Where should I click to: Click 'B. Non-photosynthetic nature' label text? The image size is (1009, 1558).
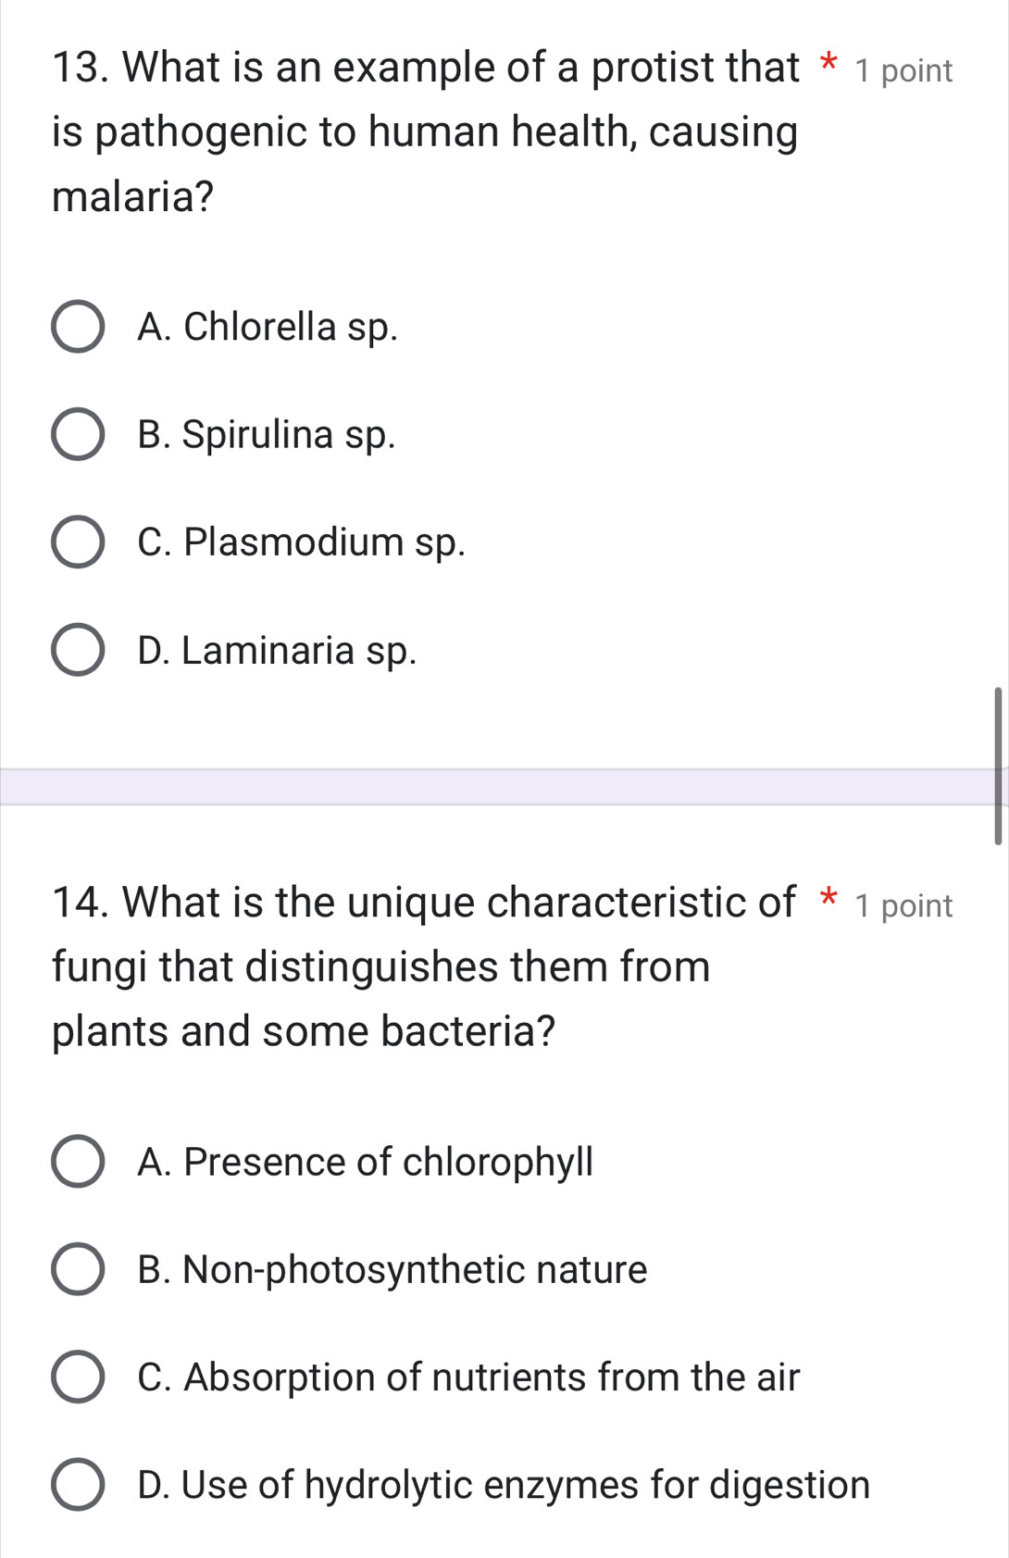pyautogui.click(x=392, y=1269)
